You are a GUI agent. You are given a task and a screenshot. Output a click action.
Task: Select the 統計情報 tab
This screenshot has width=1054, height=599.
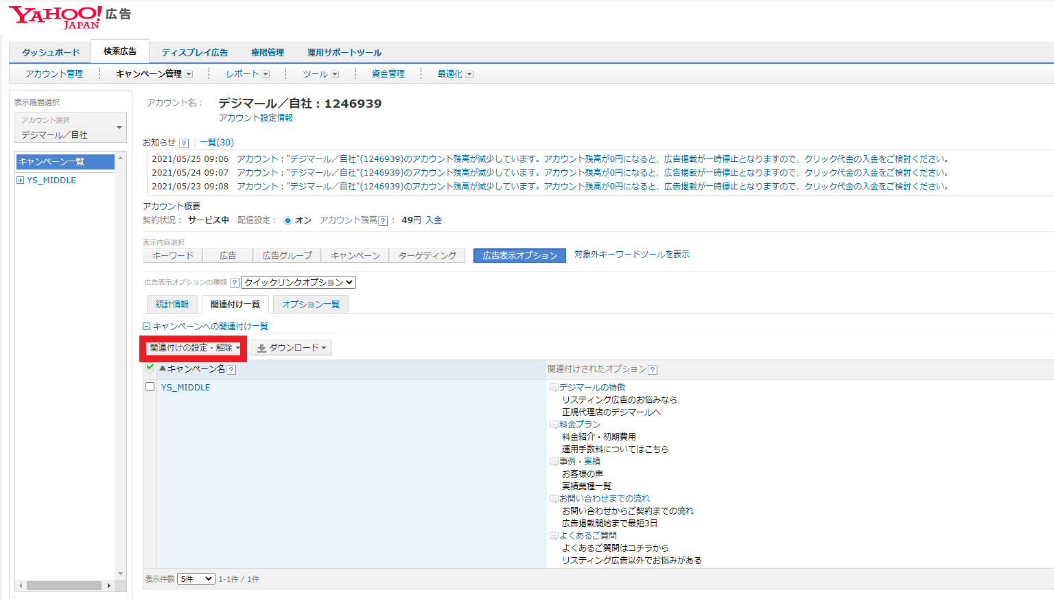coord(172,305)
